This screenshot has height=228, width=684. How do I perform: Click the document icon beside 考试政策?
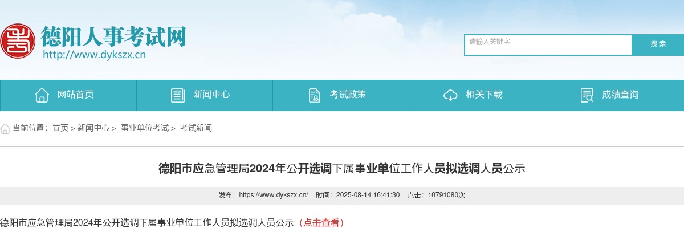pyautogui.click(x=314, y=95)
